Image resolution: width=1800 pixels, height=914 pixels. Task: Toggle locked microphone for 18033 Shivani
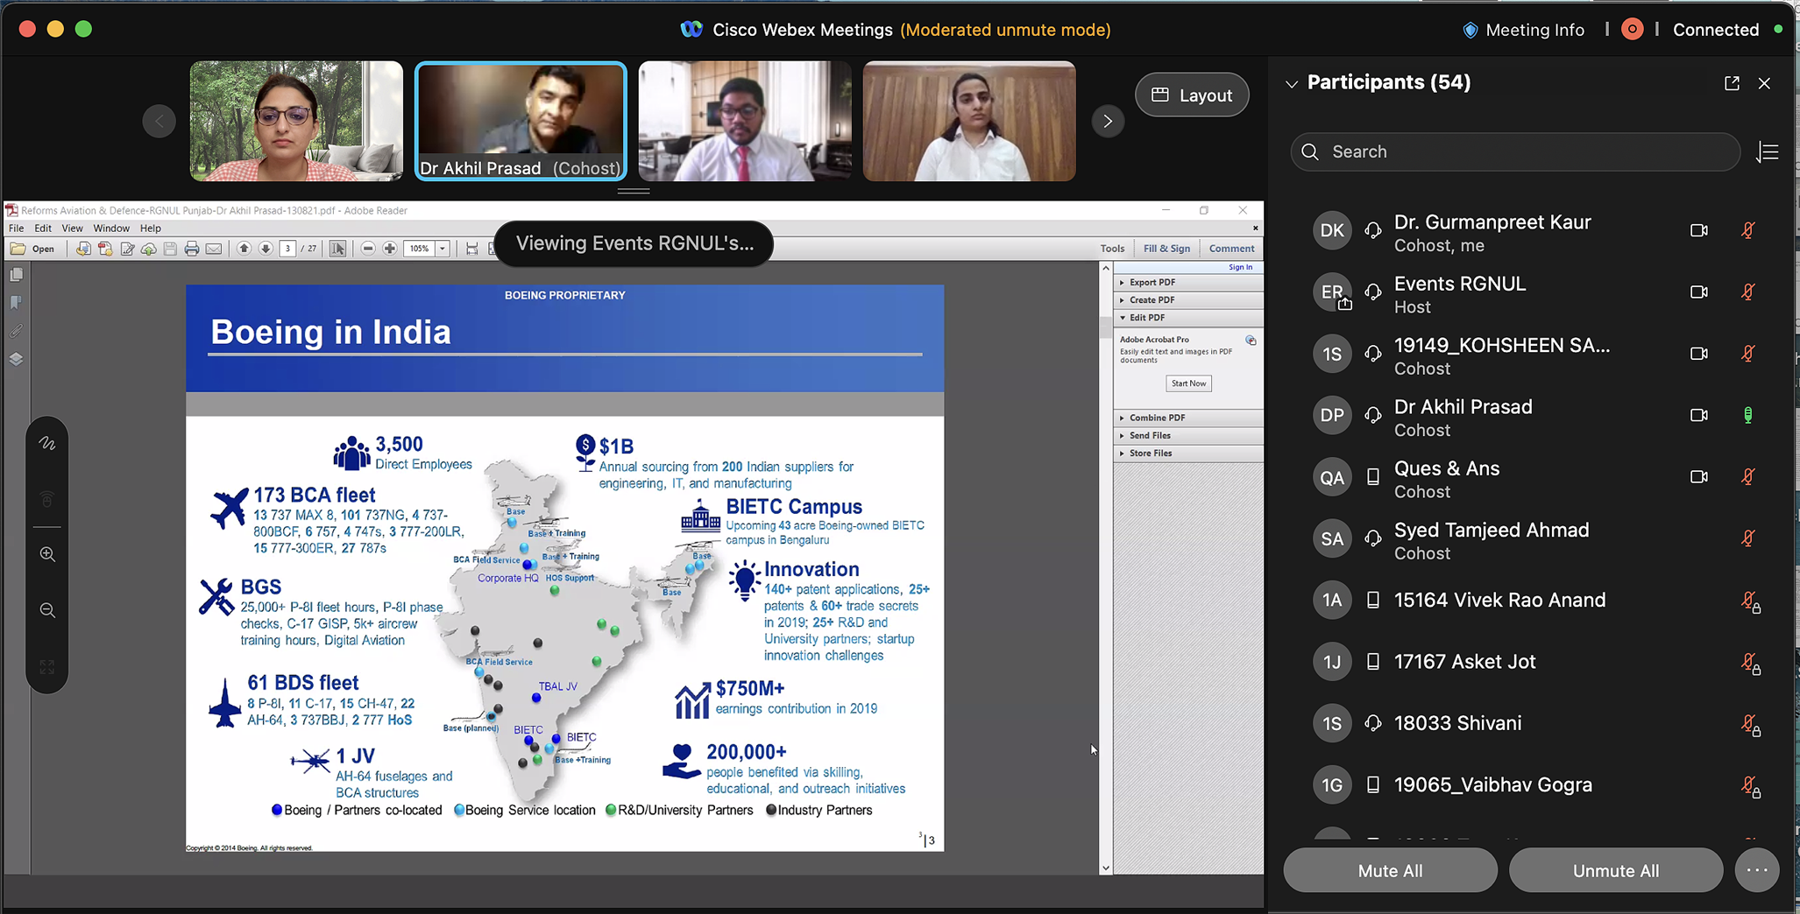1750,725
